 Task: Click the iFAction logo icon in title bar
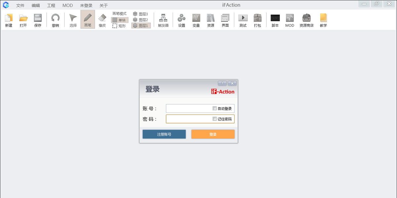click(x=6, y=5)
